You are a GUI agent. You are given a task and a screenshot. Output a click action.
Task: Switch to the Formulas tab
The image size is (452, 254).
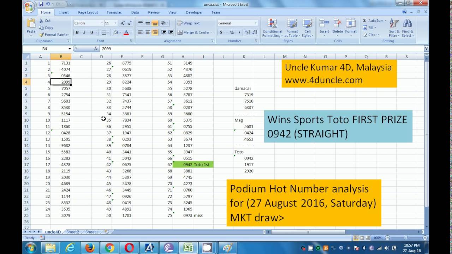(114, 12)
